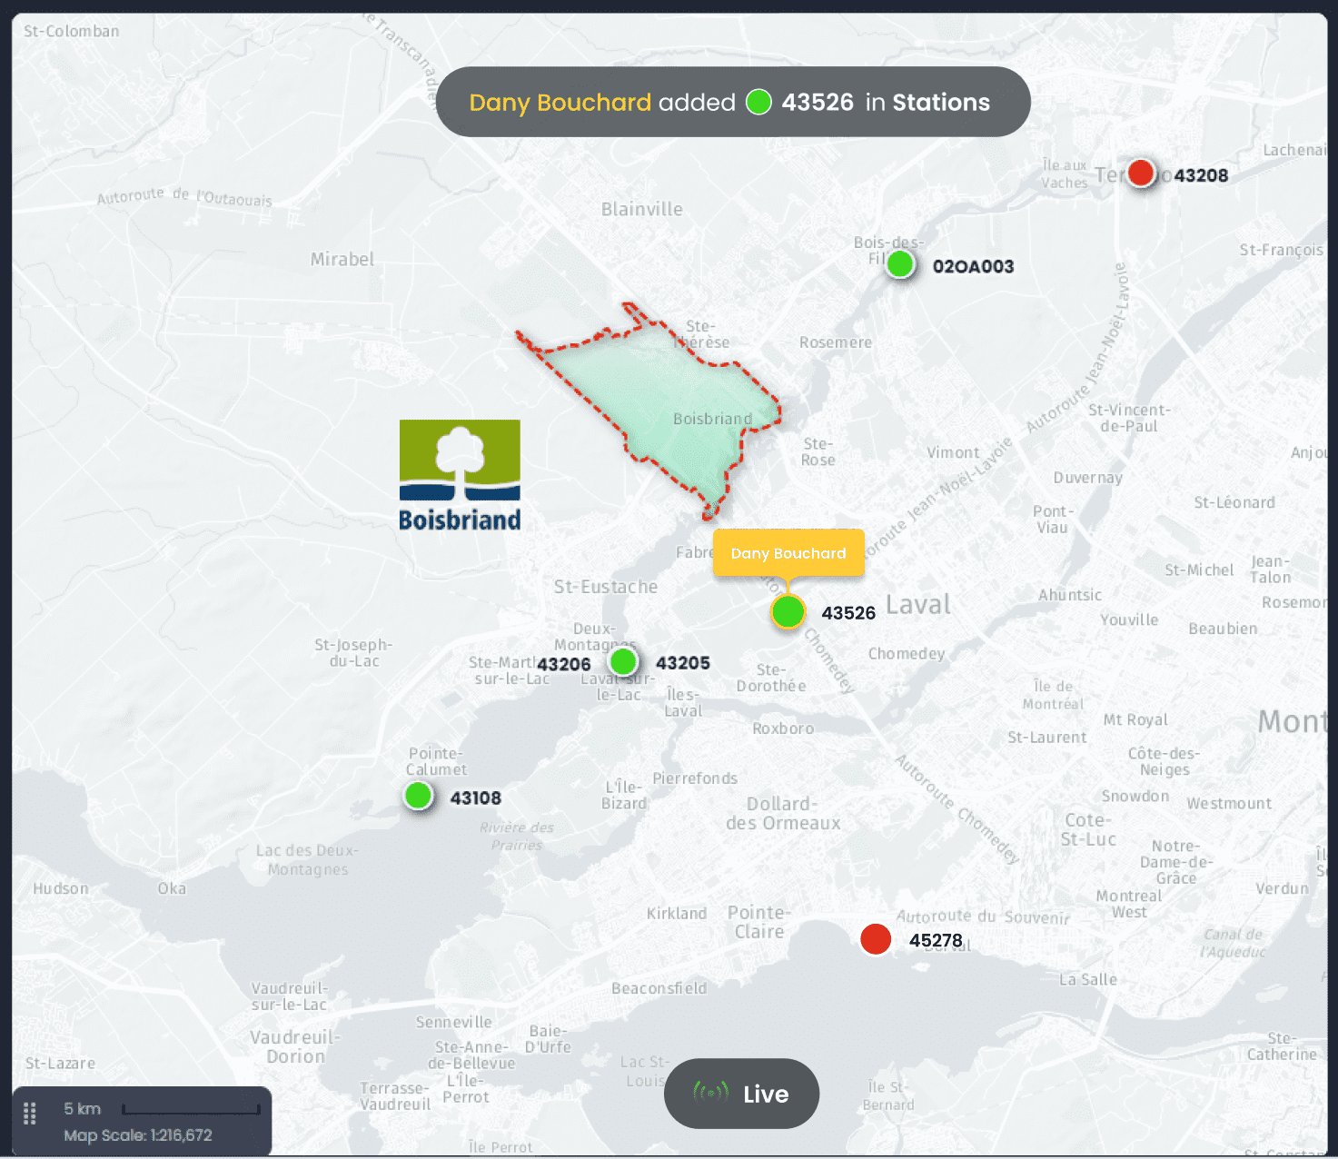Click the Hudson map label
Screen dimensions: 1338x1159
point(61,888)
